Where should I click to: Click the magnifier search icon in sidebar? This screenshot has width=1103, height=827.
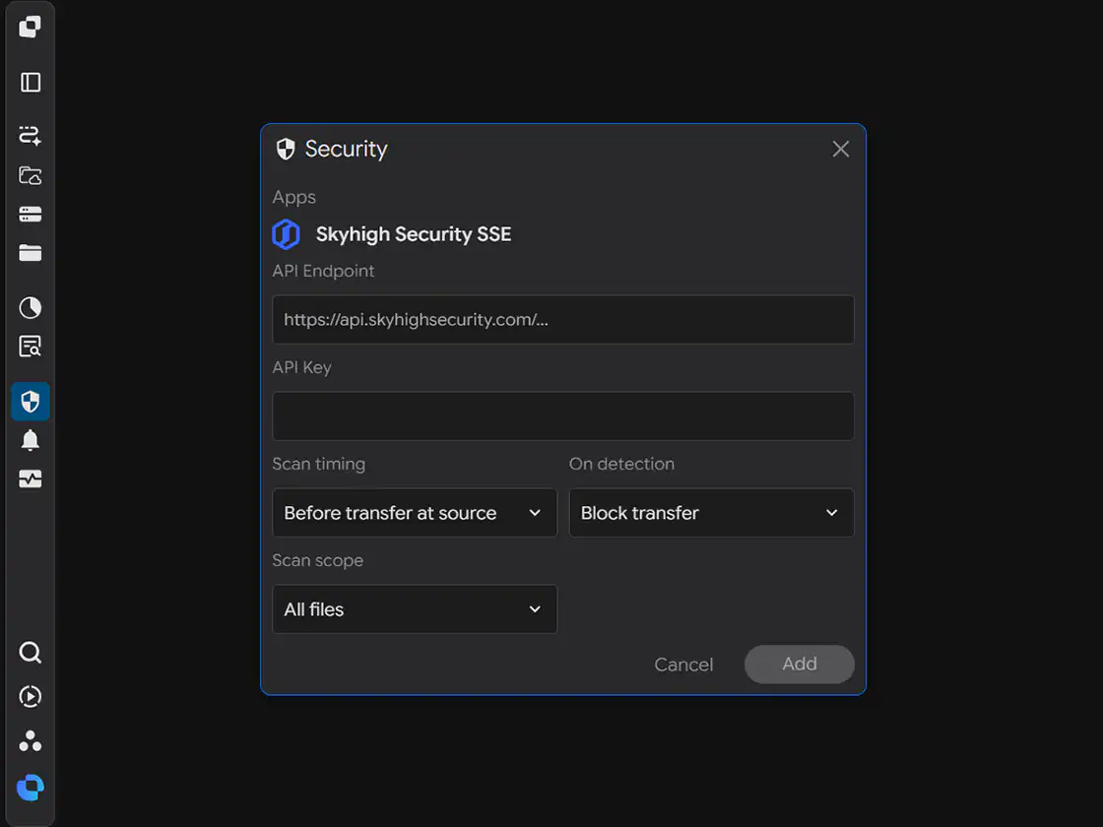[x=31, y=653]
